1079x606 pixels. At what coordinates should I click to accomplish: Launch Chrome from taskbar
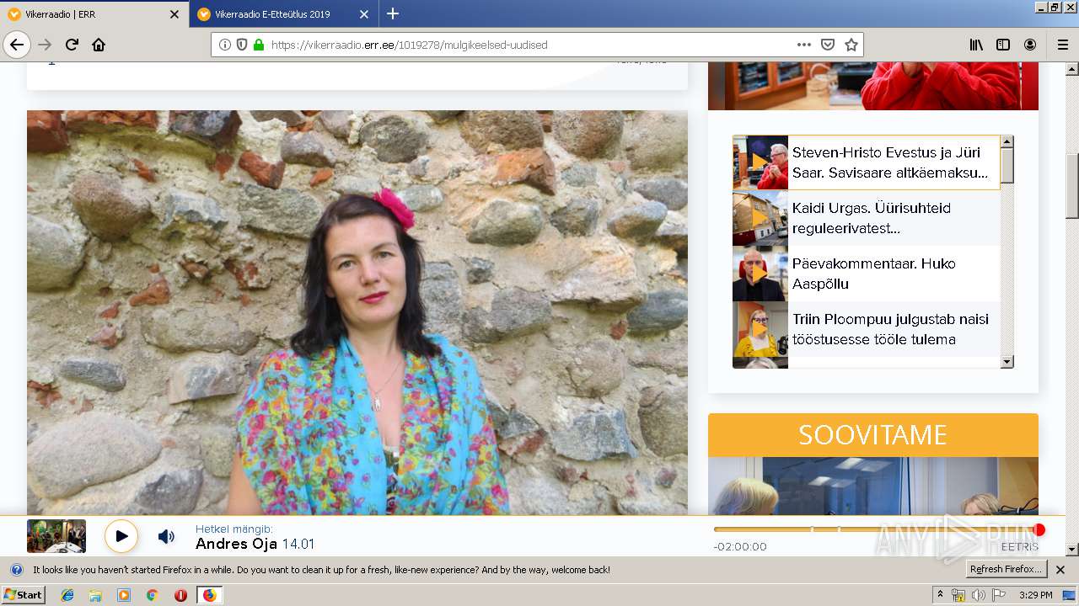pyautogui.click(x=152, y=595)
